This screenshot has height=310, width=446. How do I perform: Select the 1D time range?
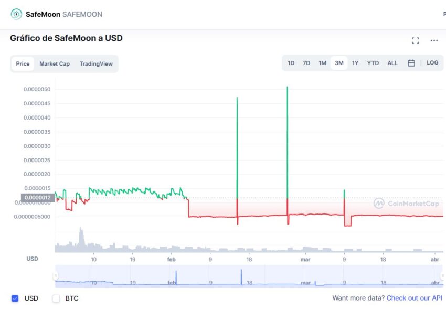click(x=291, y=63)
